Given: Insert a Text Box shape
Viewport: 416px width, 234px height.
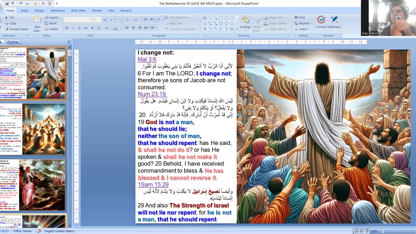Looking at the screenshot, I should 204,18.
